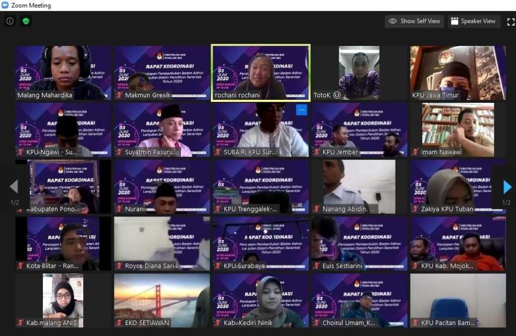The height and width of the screenshot is (336, 516).
Task: Click the Zoom logo in the title bar
Action: 5,5
